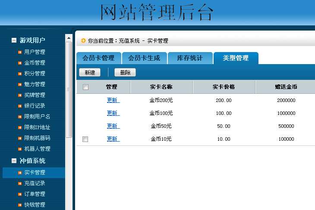Click the arrow icon beside 积分管理

coord(20,74)
